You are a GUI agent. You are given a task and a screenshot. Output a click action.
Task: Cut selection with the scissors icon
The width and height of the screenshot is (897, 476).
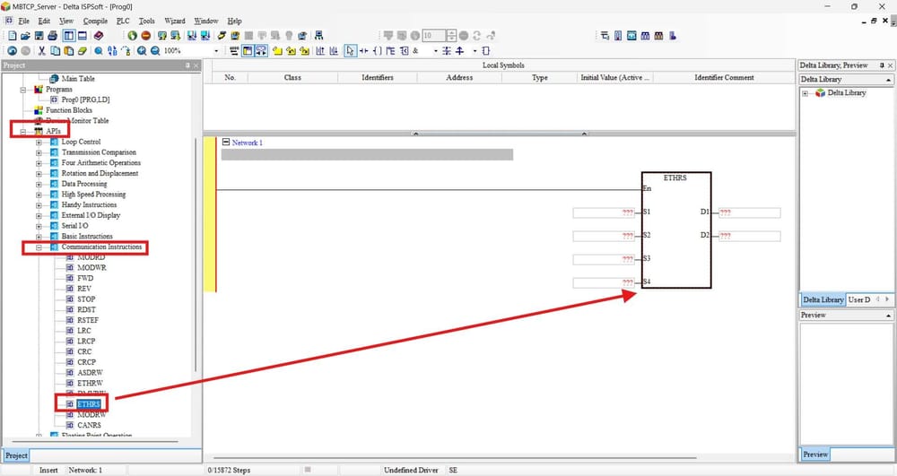pos(42,51)
